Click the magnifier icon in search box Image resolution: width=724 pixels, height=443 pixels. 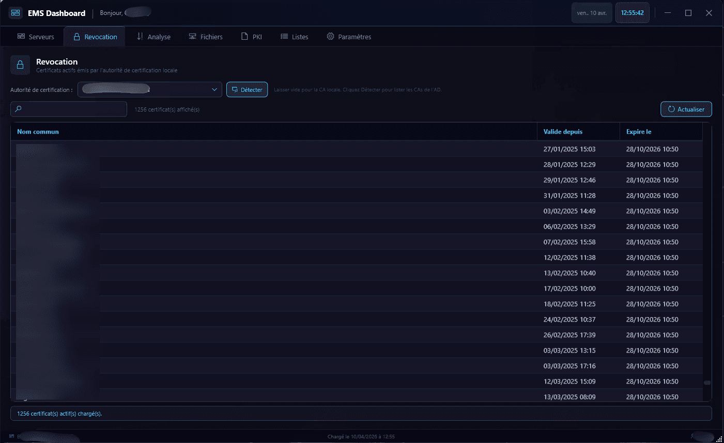(x=19, y=109)
